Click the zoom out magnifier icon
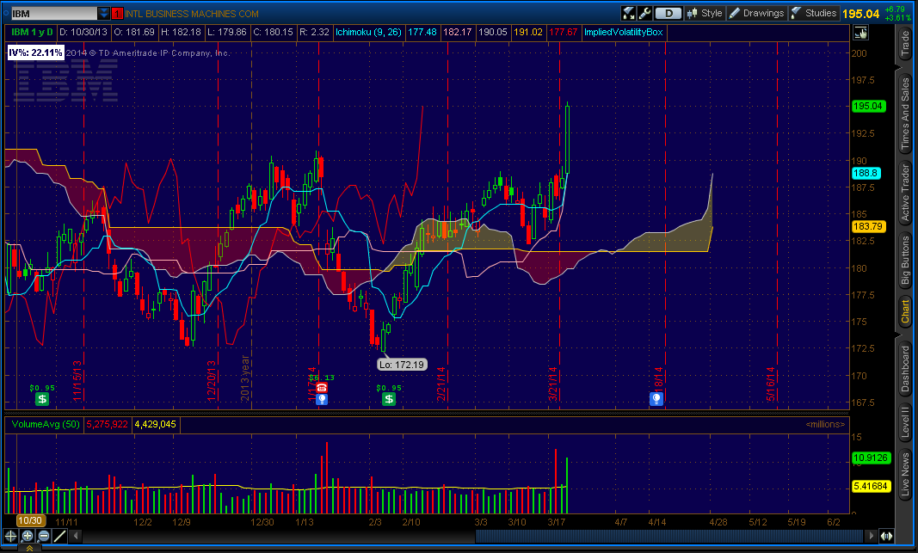918x553 pixels. [44, 536]
